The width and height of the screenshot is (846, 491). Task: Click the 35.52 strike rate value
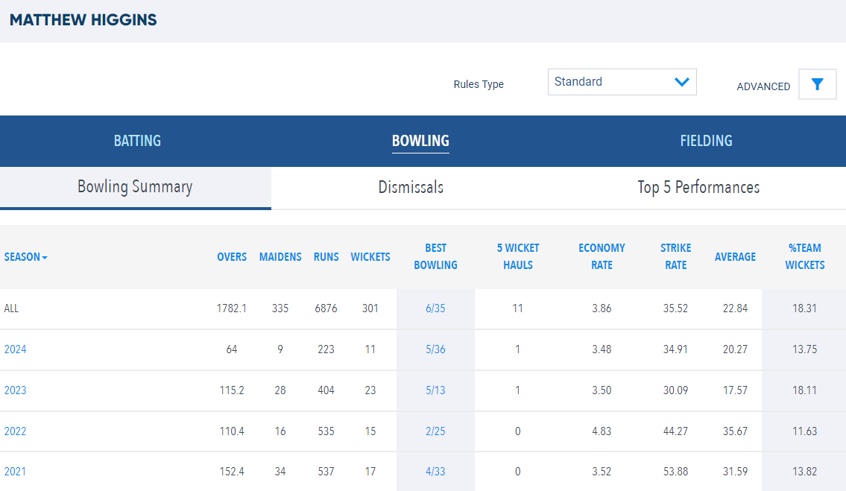[675, 308]
